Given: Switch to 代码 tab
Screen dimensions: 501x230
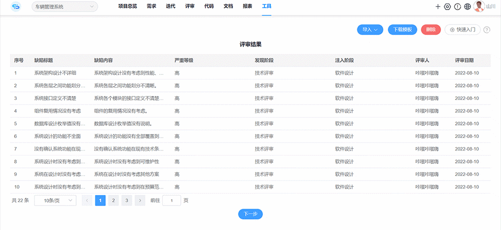Looking at the screenshot, I should click(x=209, y=6).
